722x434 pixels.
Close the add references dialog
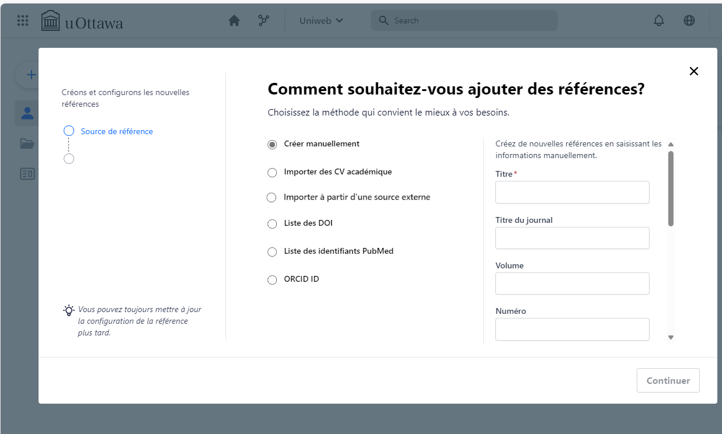point(693,71)
